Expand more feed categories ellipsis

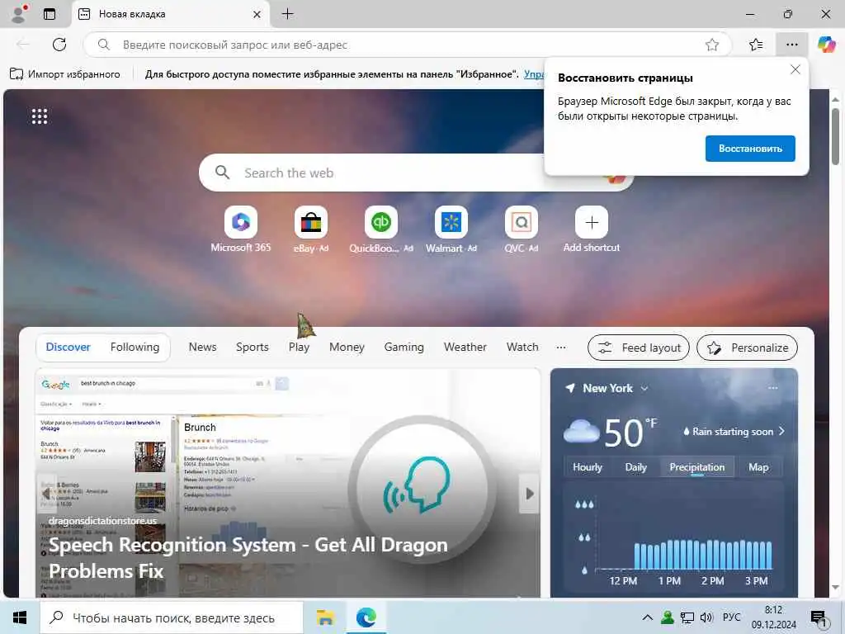[x=561, y=348]
